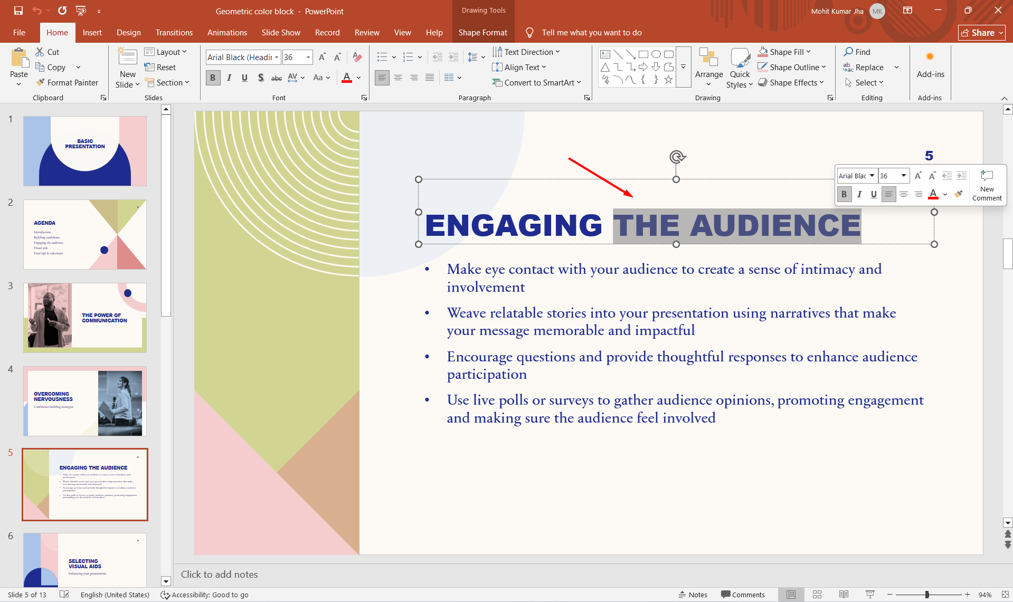Viewport: 1013px width, 602px height.
Task: Click Slide Show icon in status bar
Action: click(x=870, y=595)
